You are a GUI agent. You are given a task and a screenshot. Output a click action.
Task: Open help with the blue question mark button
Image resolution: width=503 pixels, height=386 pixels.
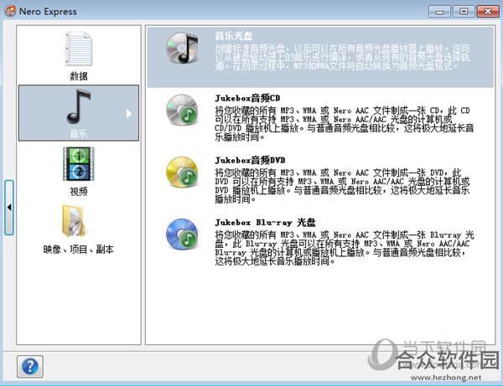click(x=30, y=366)
